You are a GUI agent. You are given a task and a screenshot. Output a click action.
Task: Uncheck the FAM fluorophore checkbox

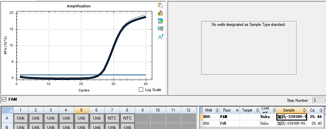coord(4,99)
